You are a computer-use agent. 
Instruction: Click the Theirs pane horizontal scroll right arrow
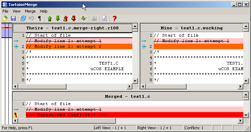(x=129, y=86)
